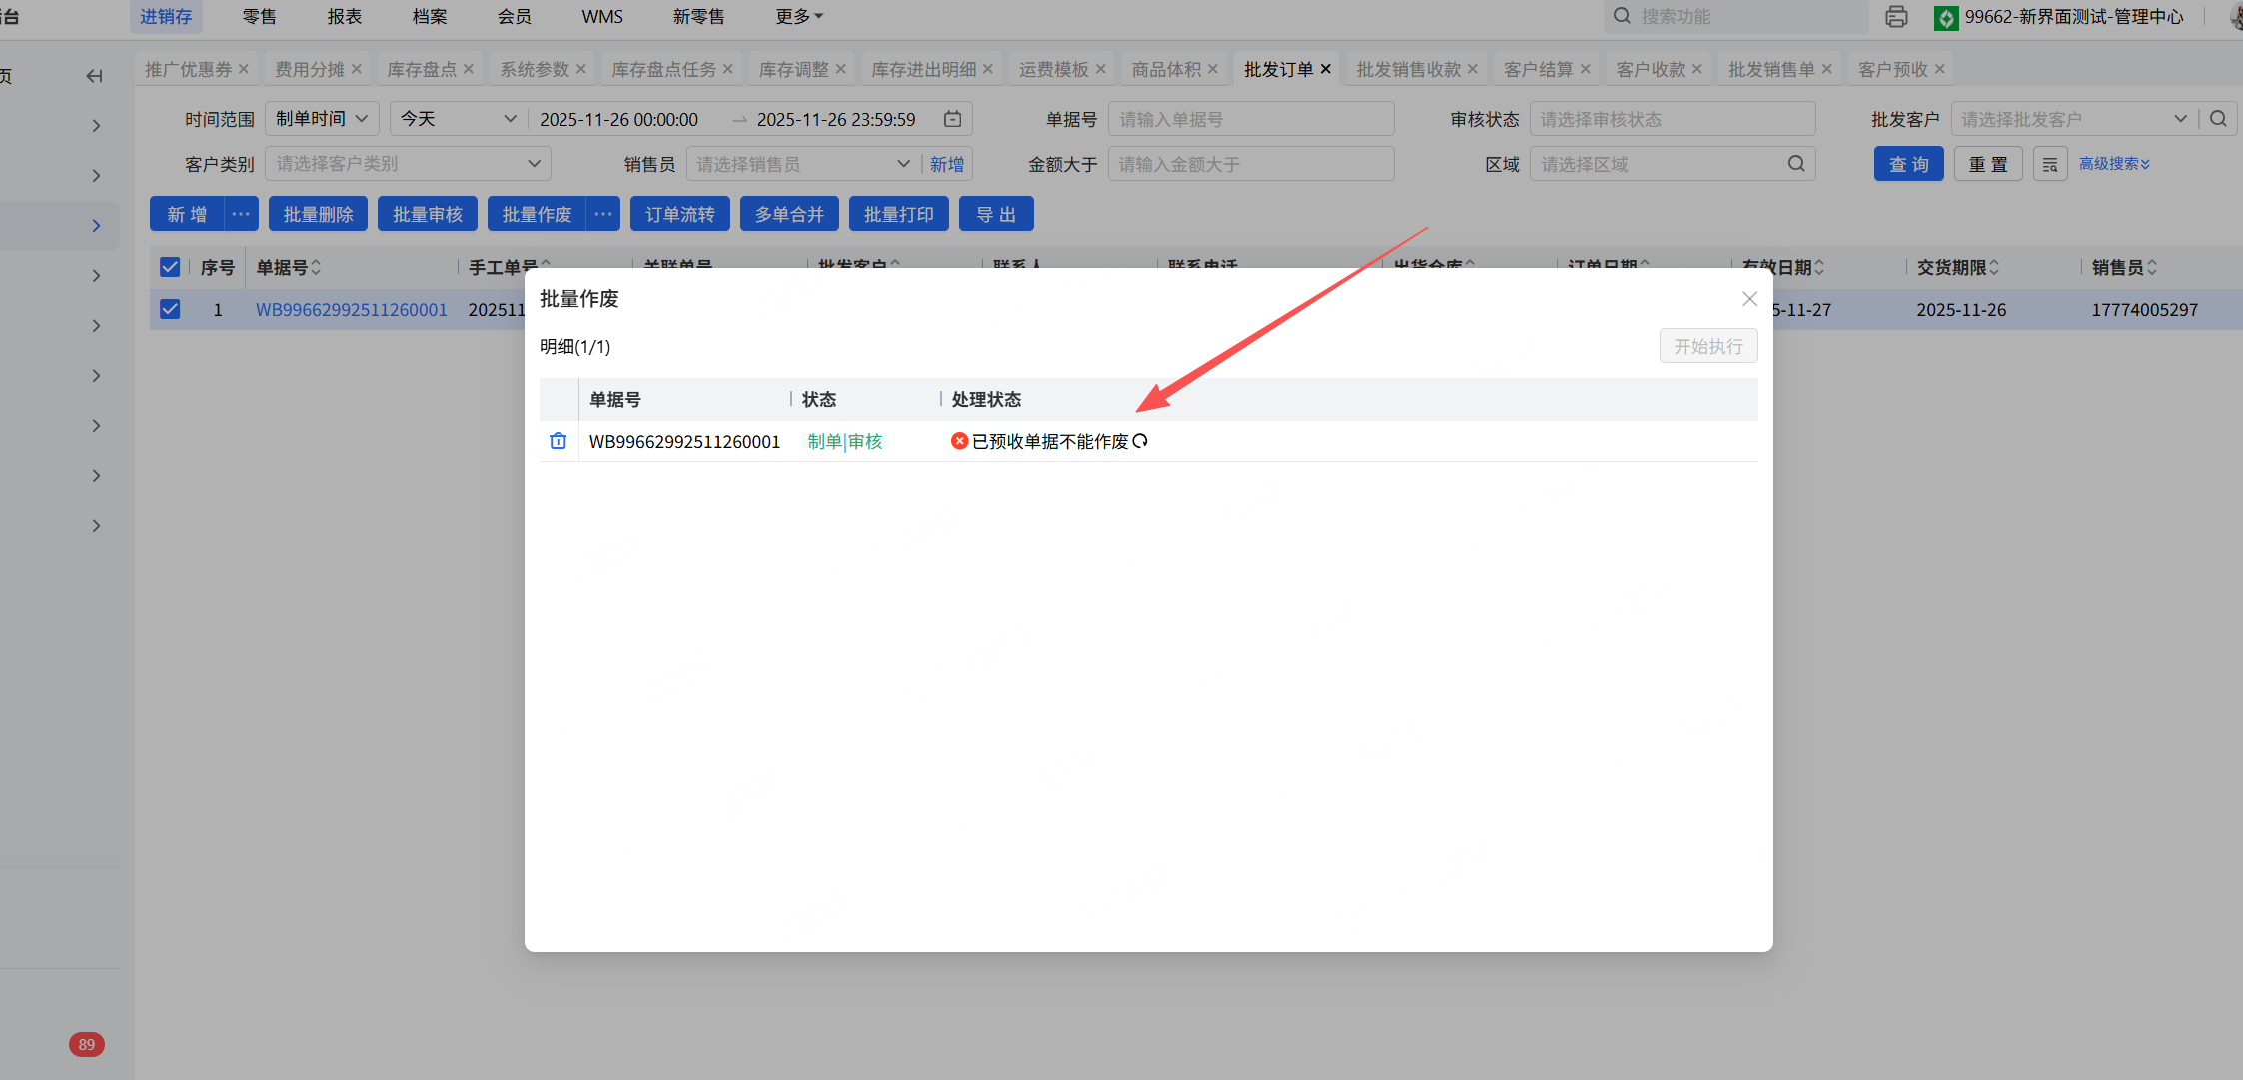Uncheck the checkbox for row 1
2243x1080 pixels.
(170, 309)
